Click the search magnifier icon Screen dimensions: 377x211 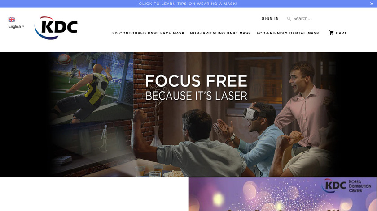(x=289, y=18)
